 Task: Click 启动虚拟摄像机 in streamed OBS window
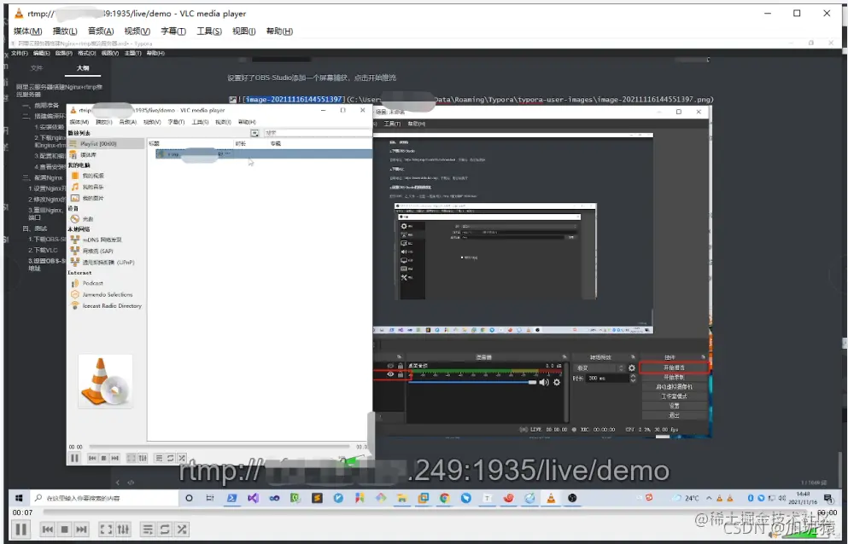[674, 387]
